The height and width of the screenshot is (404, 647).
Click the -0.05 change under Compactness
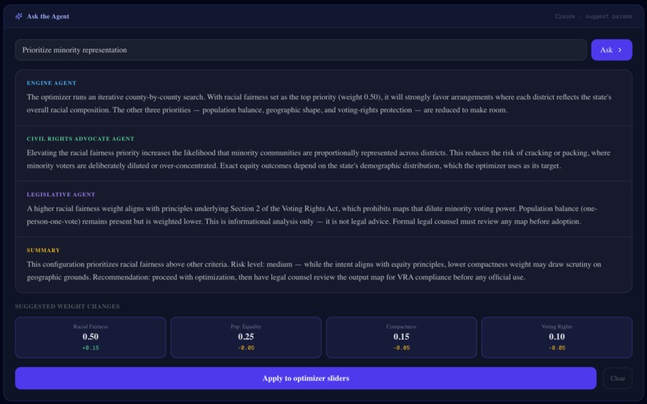401,348
